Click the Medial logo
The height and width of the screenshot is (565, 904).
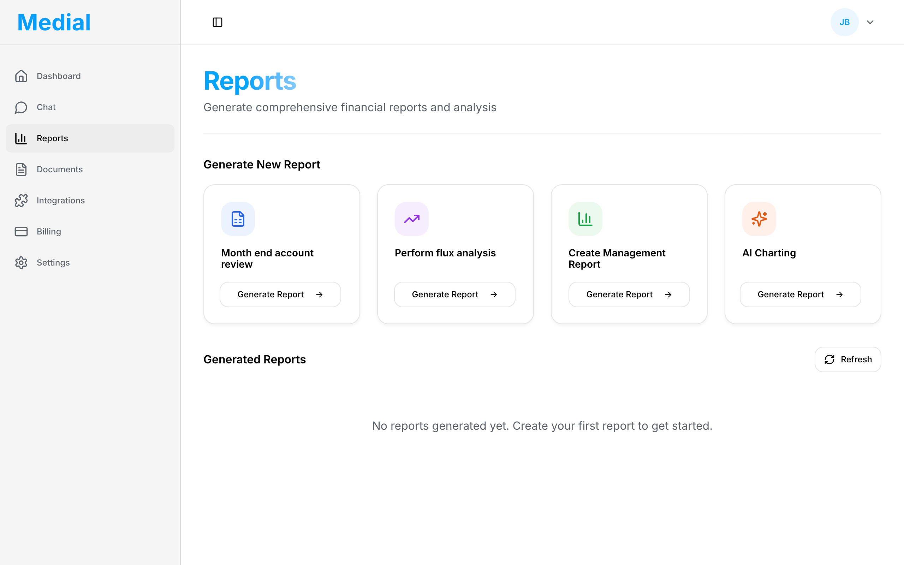pyautogui.click(x=53, y=22)
